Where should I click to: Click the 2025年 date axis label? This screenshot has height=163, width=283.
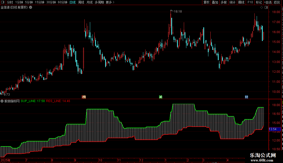click(x=6, y=160)
